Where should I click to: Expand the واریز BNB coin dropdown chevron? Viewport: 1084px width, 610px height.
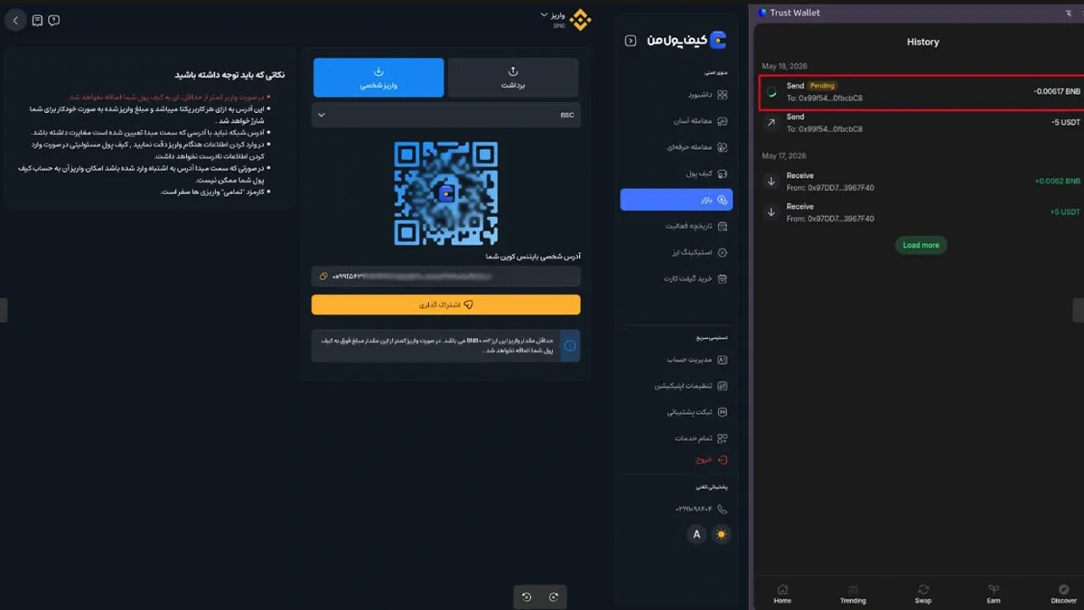click(544, 14)
